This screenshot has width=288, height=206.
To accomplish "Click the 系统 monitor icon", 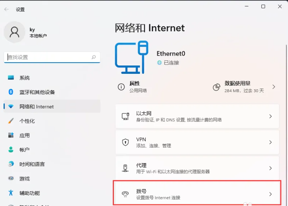I will [11, 77].
